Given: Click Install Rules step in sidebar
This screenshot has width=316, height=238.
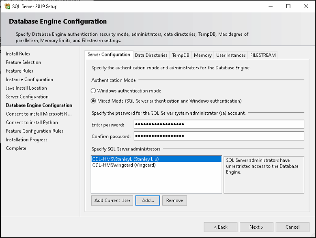Looking at the screenshot, I should coord(18,54).
